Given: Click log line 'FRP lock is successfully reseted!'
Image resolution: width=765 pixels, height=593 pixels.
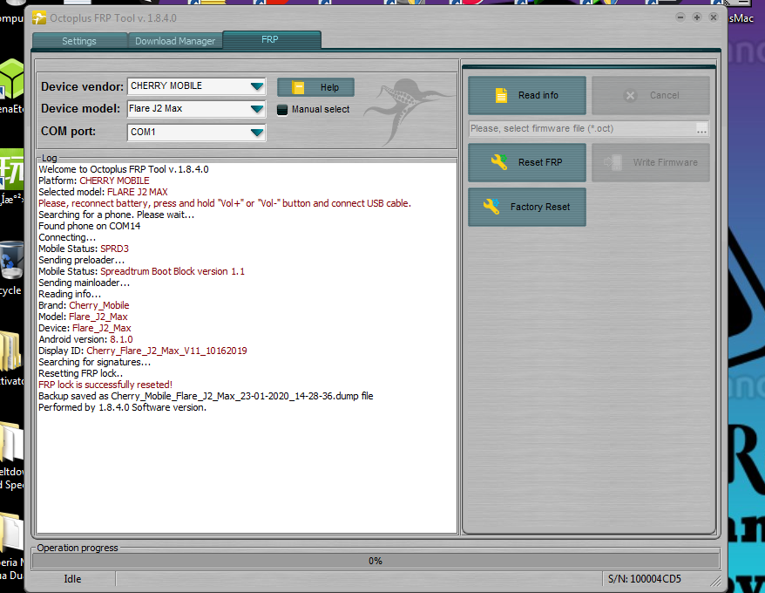Looking at the screenshot, I should tap(105, 385).
